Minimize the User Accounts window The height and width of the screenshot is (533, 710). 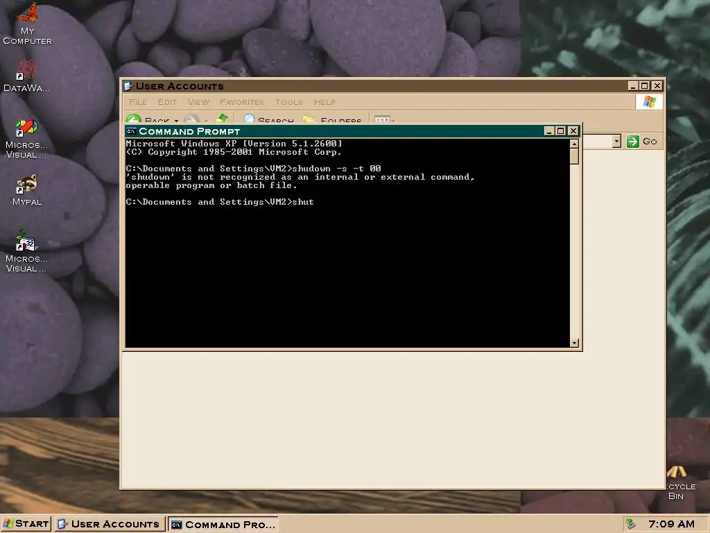tap(633, 85)
